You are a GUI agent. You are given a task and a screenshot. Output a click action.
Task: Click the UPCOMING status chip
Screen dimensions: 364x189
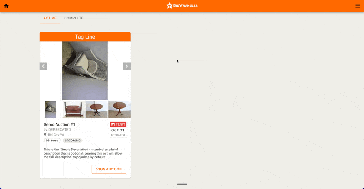pos(72,141)
